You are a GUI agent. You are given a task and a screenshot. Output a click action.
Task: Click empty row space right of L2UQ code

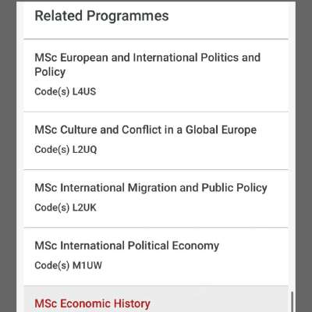[193, 150]
